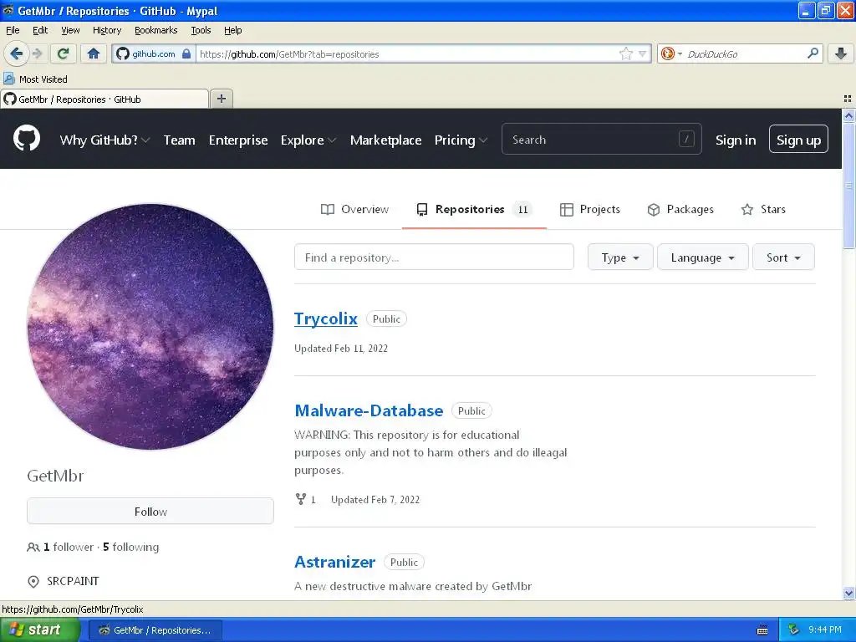Open the Language filter dropdown
Screen dimensions: 856x642
702,257
